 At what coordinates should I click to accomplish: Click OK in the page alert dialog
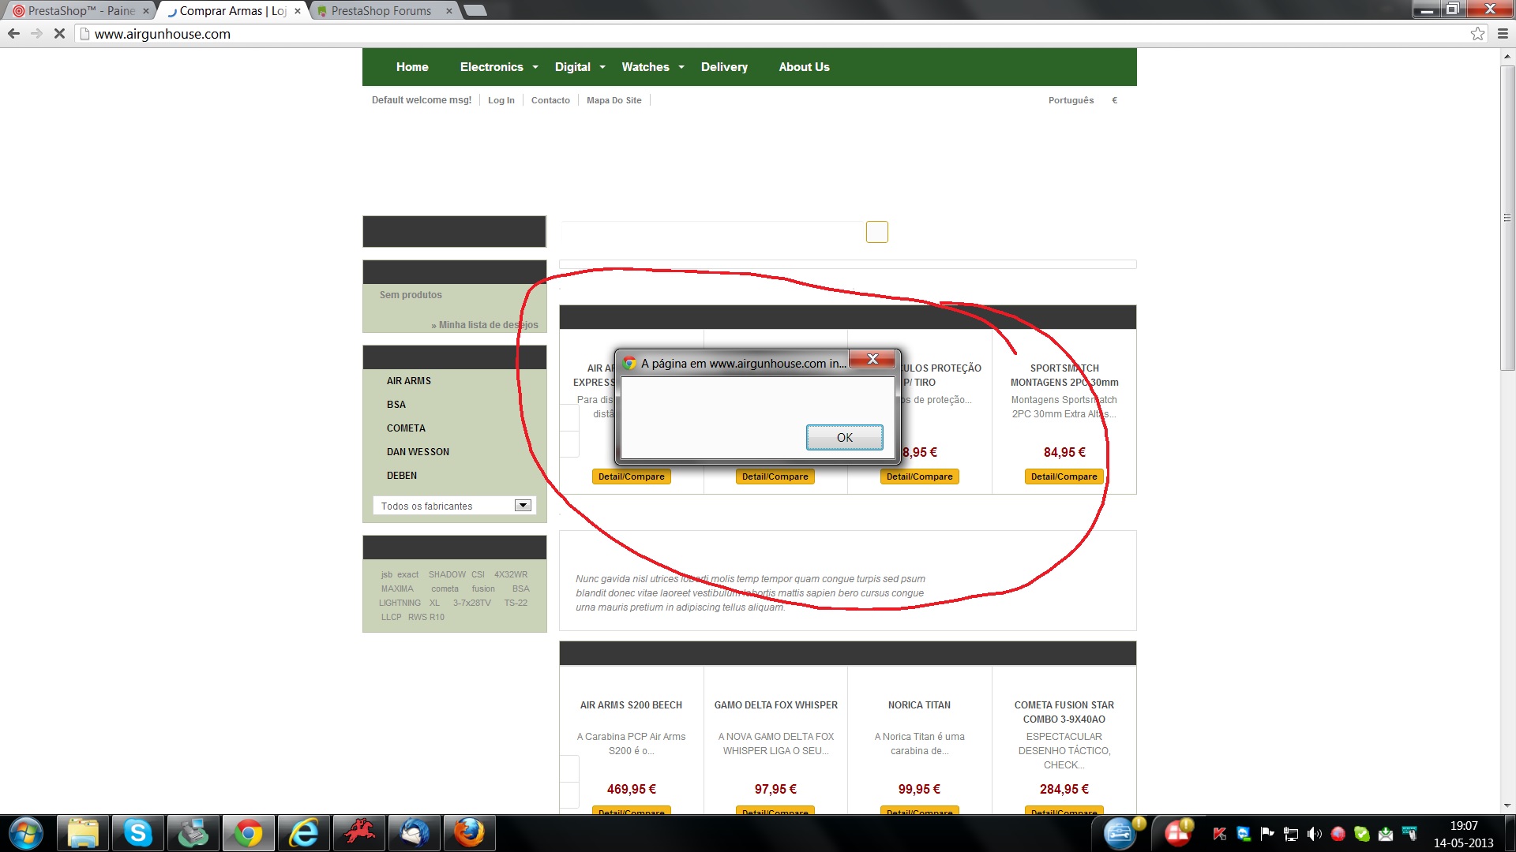click(844, 437)
